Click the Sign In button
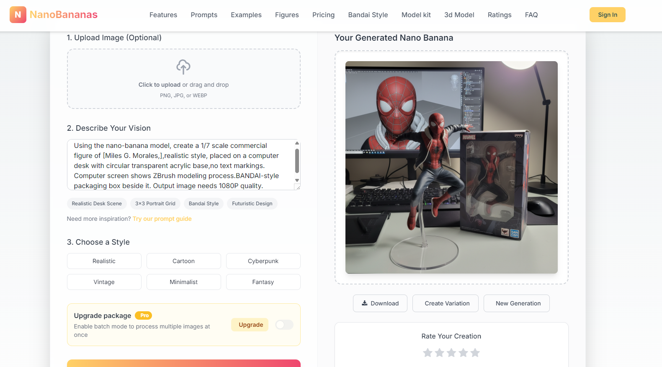 click(608, 15)
